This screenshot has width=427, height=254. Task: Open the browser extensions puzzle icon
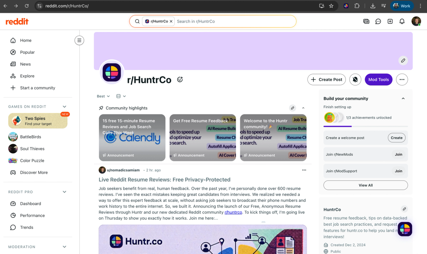pyautogui.click(x=357, y=6)
